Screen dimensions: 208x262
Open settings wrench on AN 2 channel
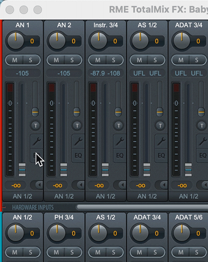78,141
